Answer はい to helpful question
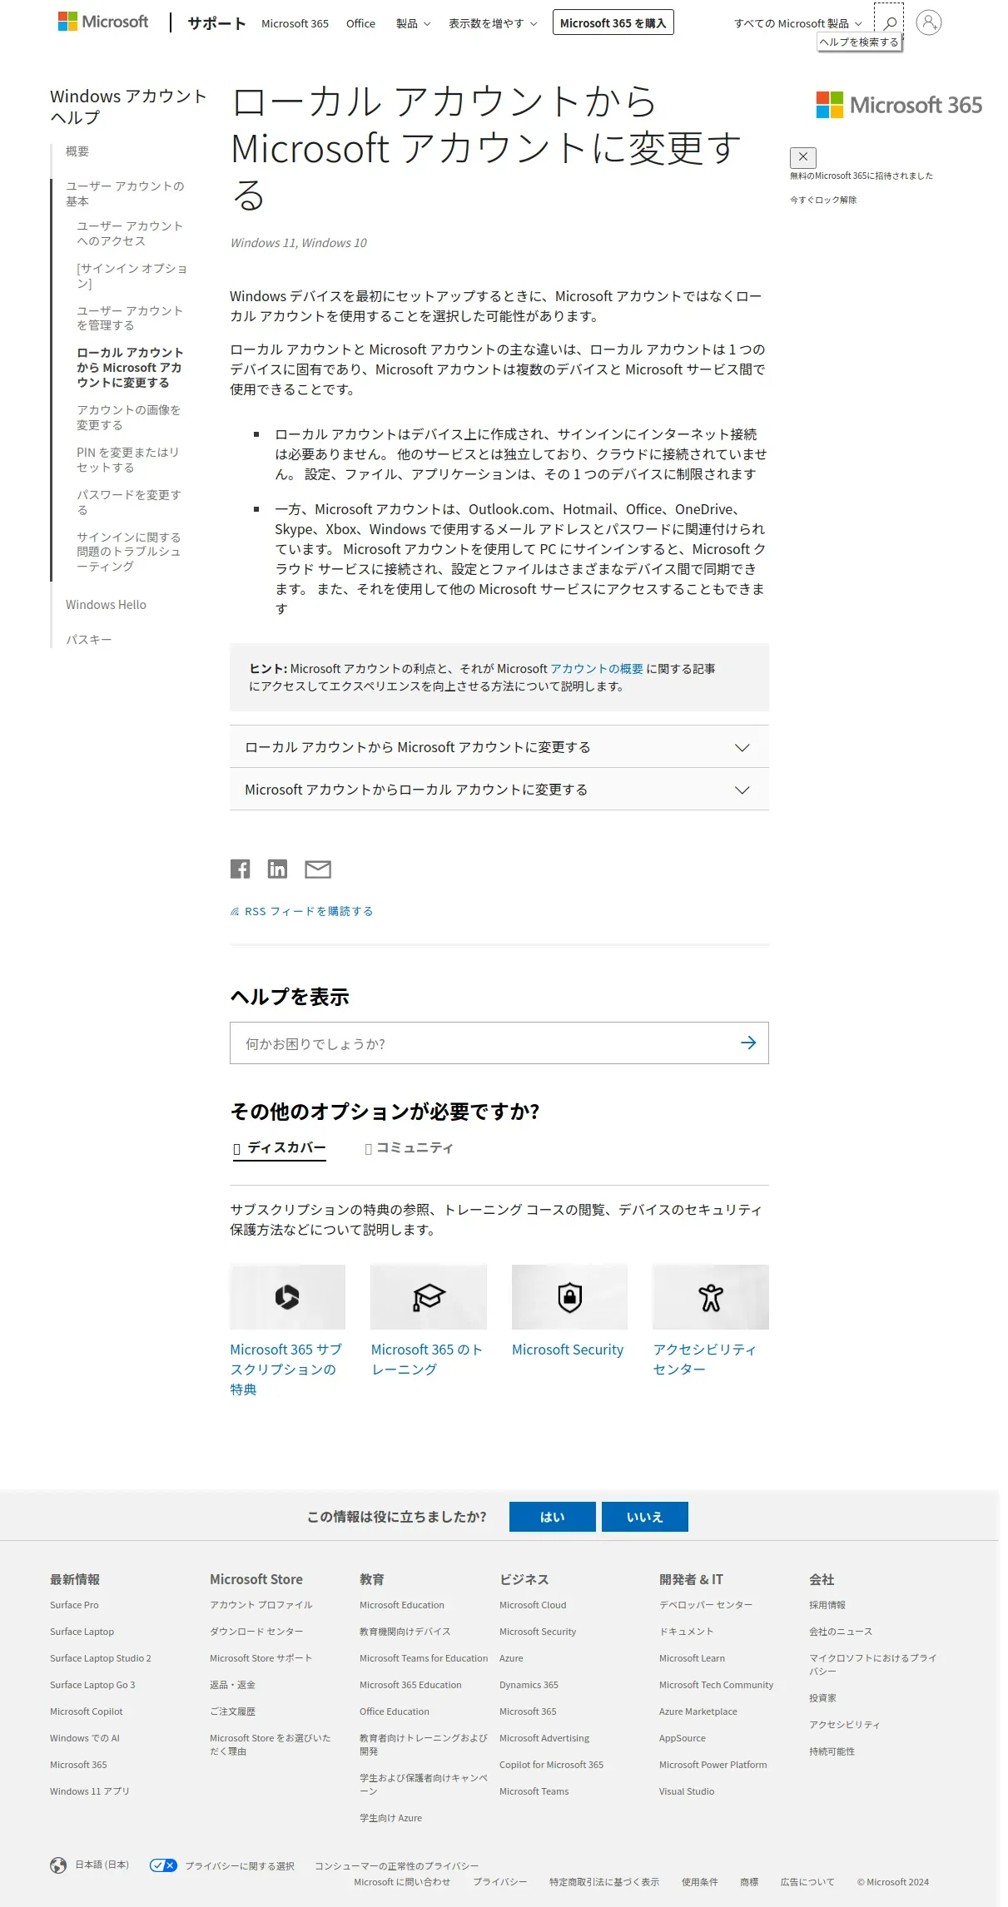Viewport: 1008px width, 1907px height. click(553, 1517)
